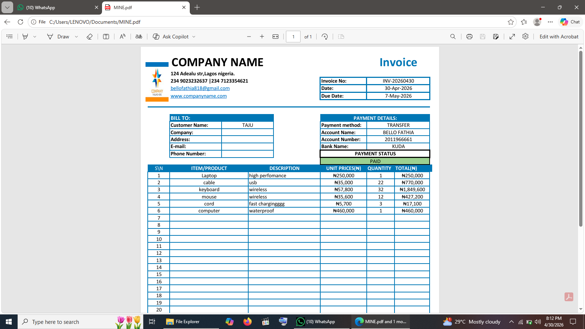Viewport: 585px width, 329px height.
Task: Open a new browser tab
Action: (197, 7)
